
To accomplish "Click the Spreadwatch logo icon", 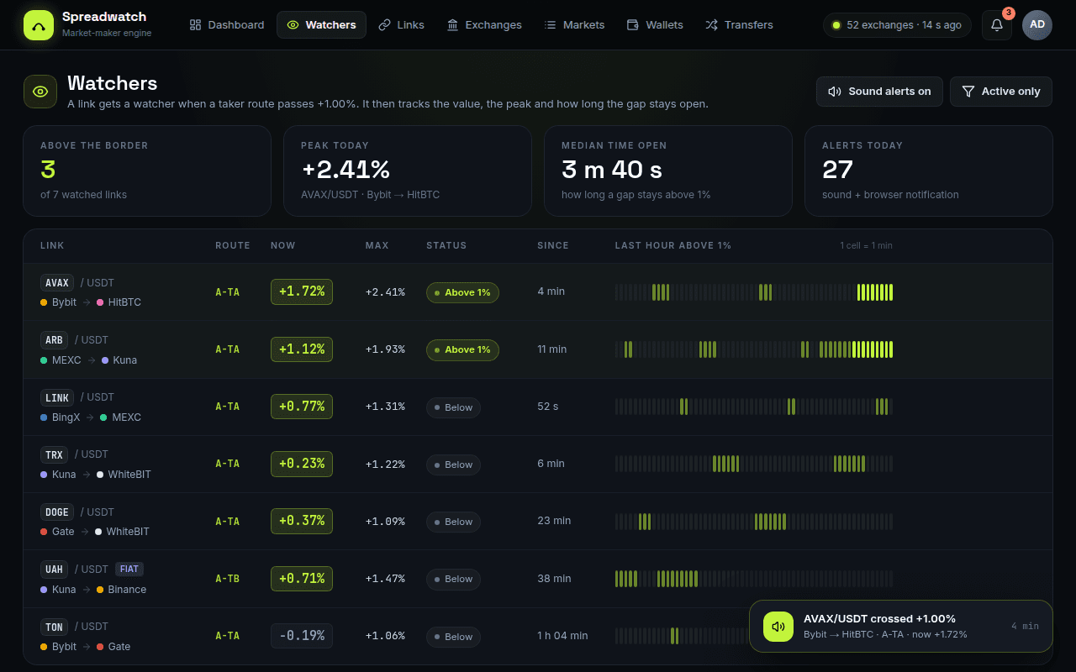I will [x=39, y=25].
